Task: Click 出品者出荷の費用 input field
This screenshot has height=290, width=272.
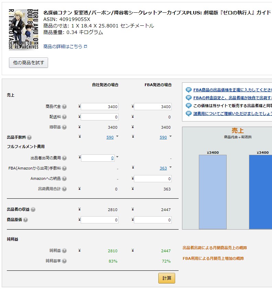Action: [x=98, y=158]
